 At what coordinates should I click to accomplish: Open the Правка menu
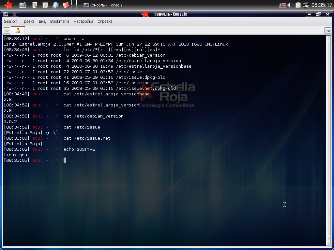point(28,21)
